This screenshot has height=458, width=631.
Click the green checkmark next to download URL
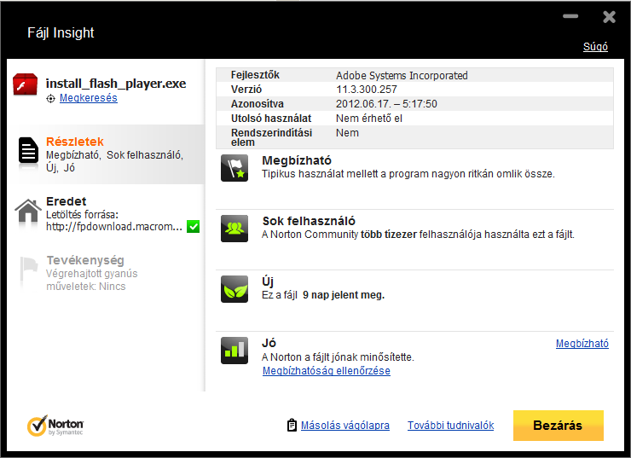click(194, 227)
